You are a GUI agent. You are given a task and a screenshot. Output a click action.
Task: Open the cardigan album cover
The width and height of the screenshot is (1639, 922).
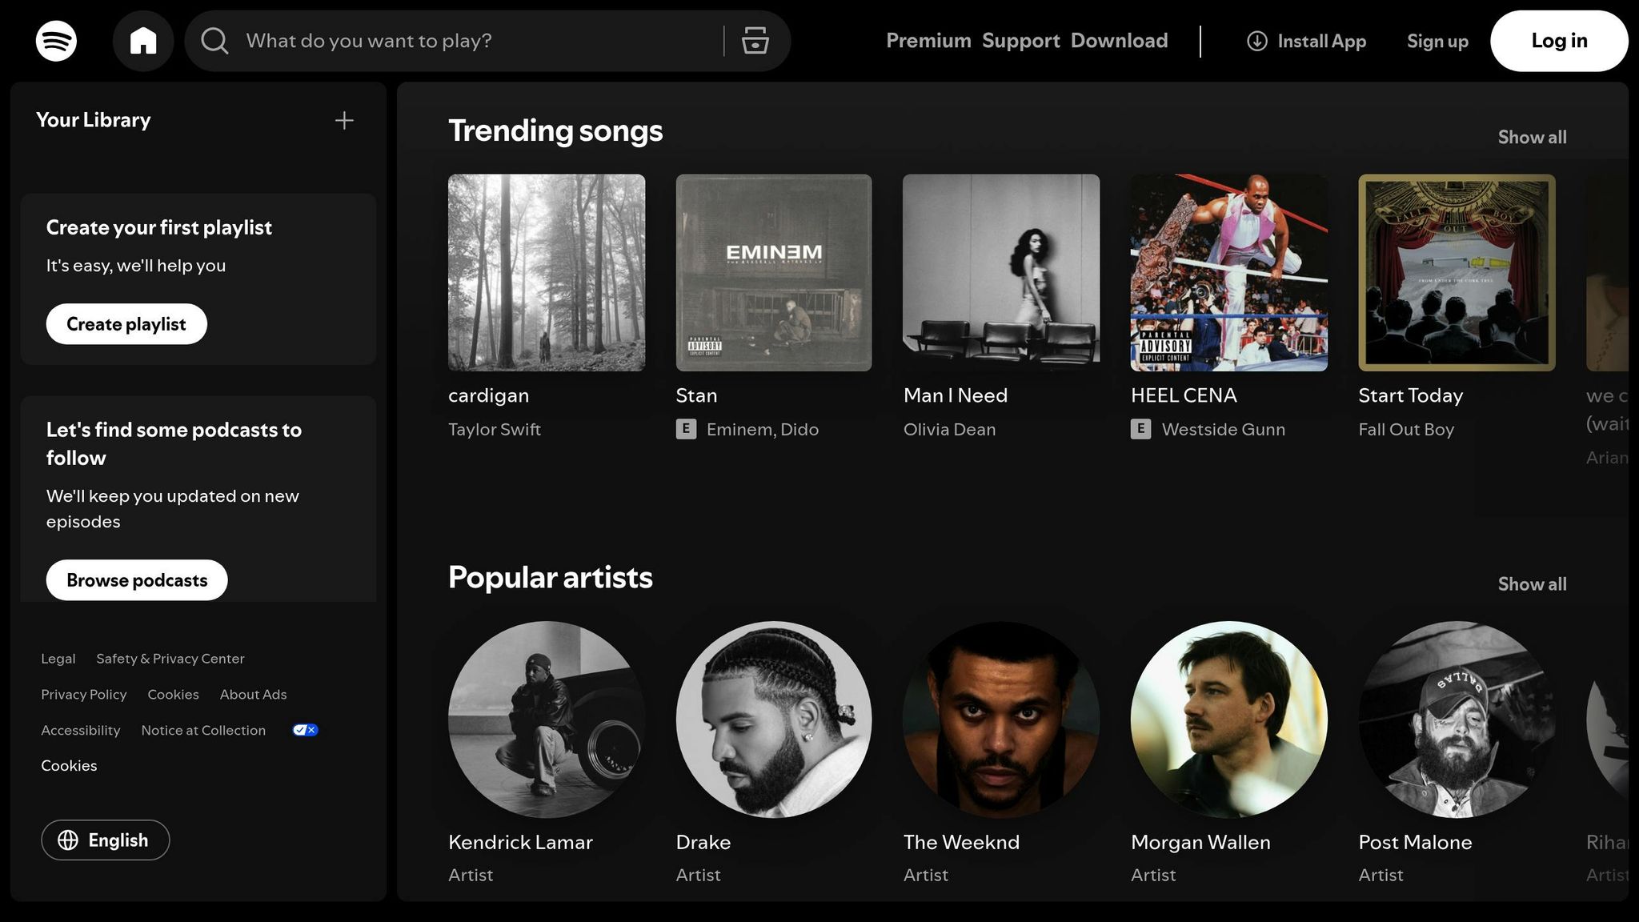tap(547, 273)
